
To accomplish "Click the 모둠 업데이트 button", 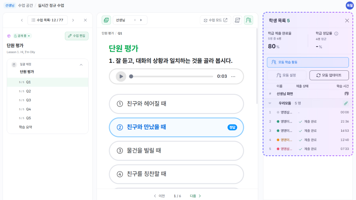I will 329,75.
